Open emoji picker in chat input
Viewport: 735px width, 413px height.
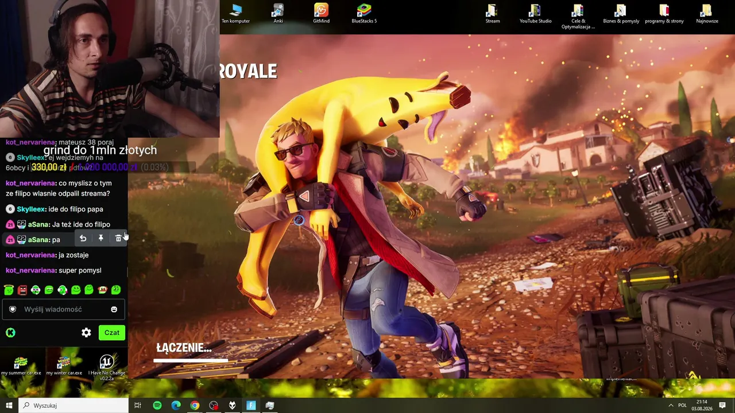(114, 309)
